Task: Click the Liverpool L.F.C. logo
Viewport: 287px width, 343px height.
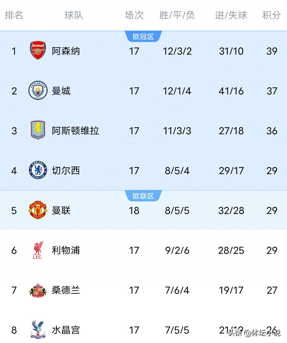Action: pyautogui.click(x=38, y=250)
